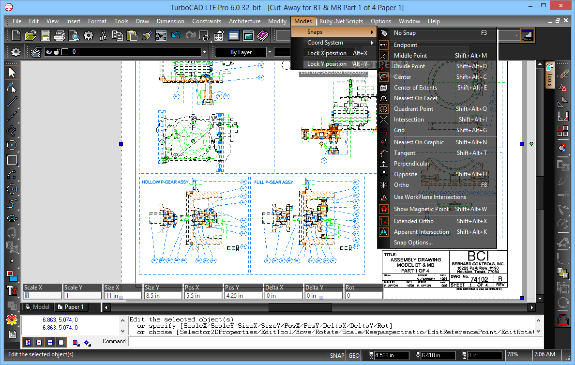Toggle Apparent Intersection snap
Screen dimensions: 575x365
[x=437, y=232]
